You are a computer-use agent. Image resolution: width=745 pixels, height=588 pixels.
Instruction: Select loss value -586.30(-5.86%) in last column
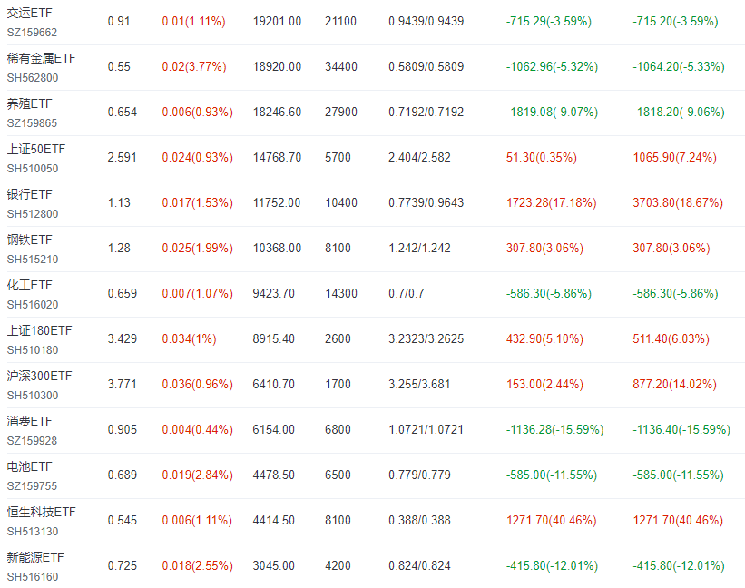tap(675, 293)
